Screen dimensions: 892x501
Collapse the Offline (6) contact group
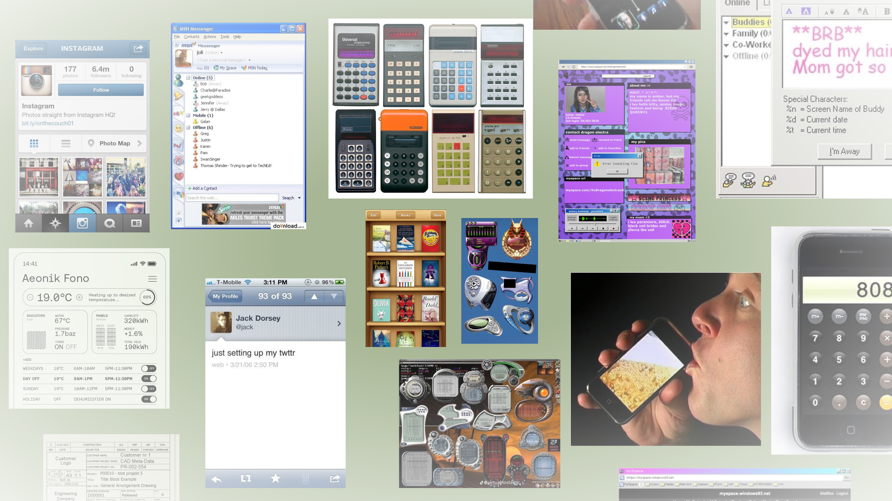(x=188, y=128)
